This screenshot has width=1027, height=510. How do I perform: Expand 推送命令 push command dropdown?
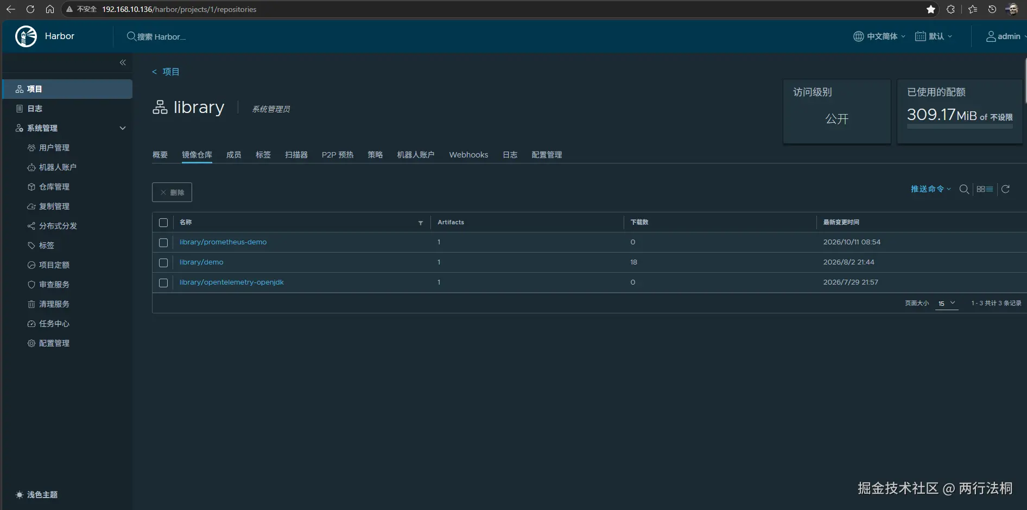(x=931, y=189)
